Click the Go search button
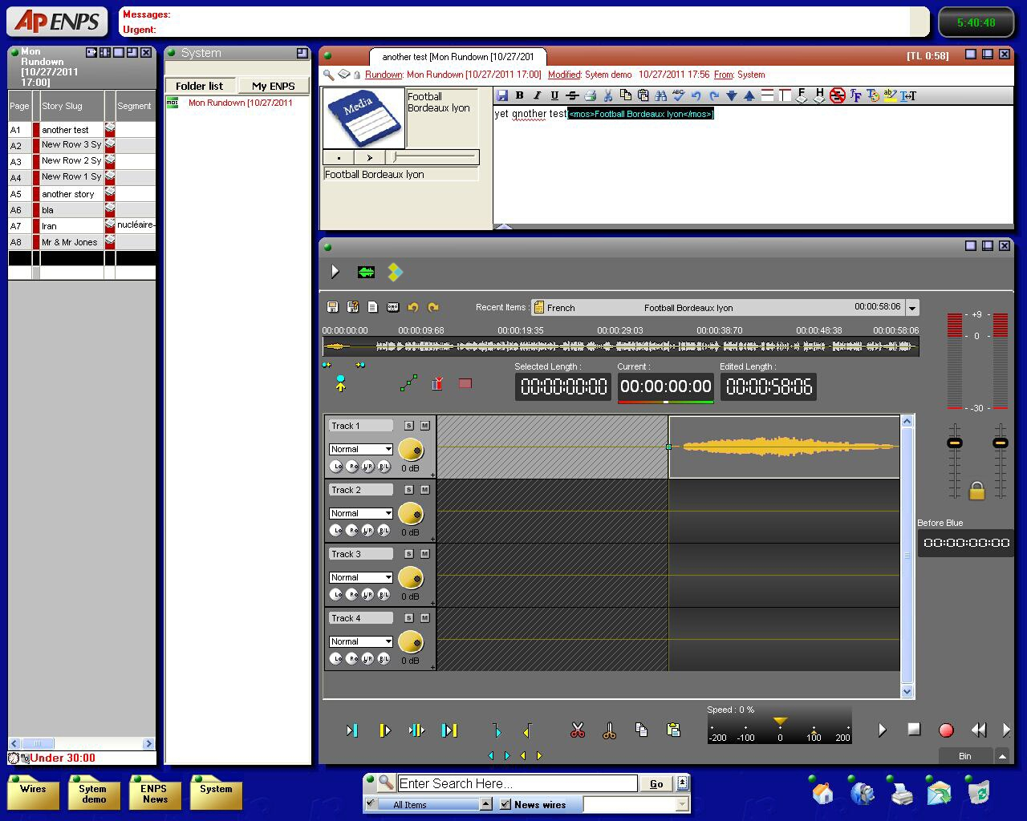 pyautogui.click(x=656, y=784)
